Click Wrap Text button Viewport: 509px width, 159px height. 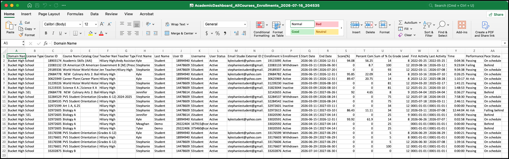pos(177,24)
